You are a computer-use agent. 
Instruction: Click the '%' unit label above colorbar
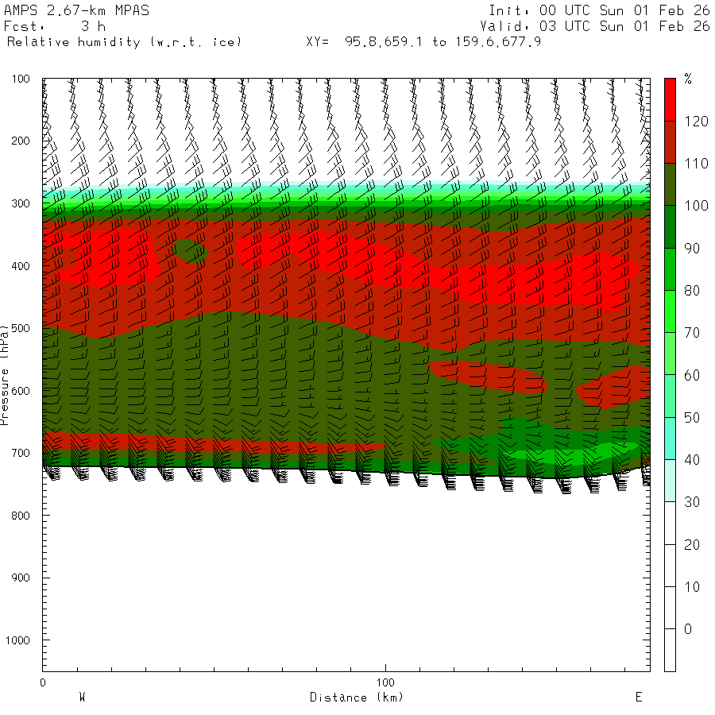click(688, 79)
